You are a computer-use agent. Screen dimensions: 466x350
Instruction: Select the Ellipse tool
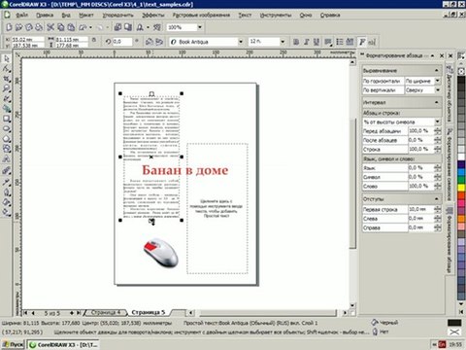[6, 129]
